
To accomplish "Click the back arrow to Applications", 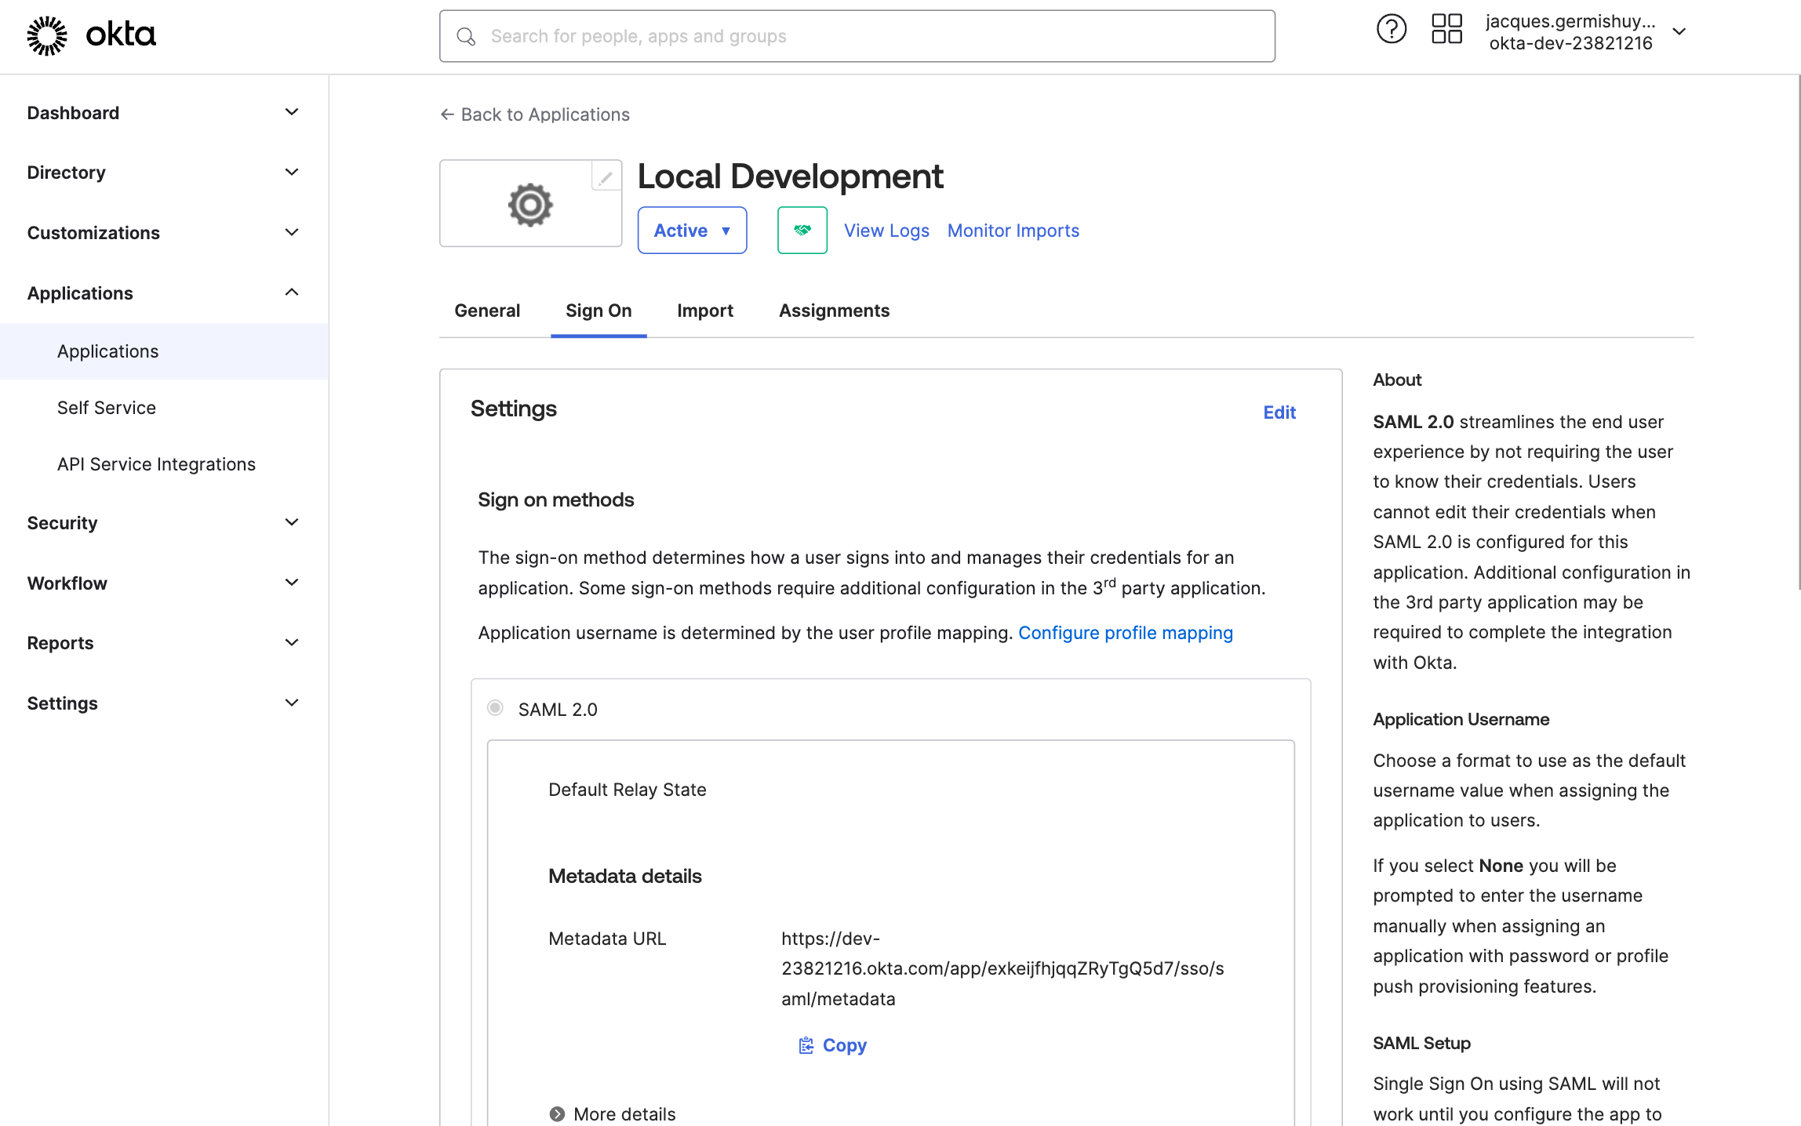I will pos(447,114).
